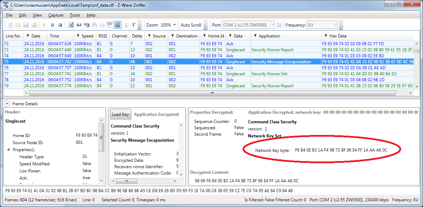Open the filter funnel icon
This screenshot has width=423, height=207.
133,24
